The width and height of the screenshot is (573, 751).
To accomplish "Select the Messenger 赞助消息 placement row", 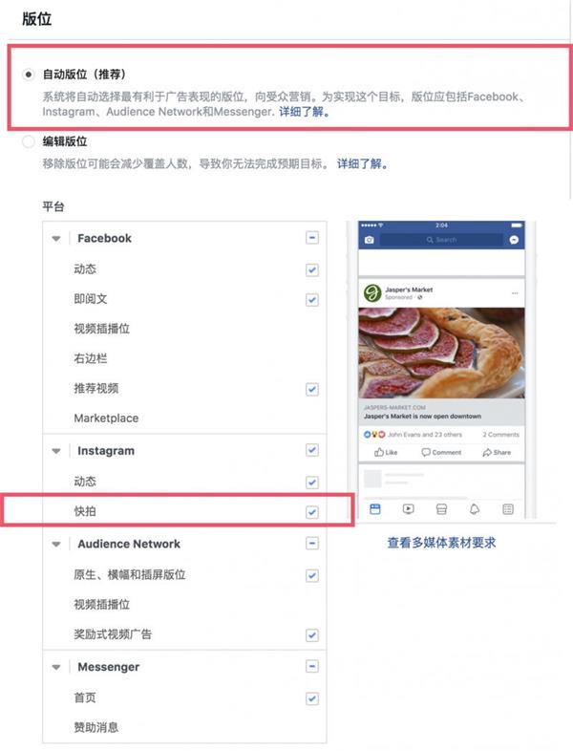I will click(184, 727).
